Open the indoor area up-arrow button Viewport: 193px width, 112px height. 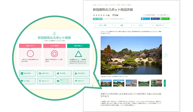point(45,81)
